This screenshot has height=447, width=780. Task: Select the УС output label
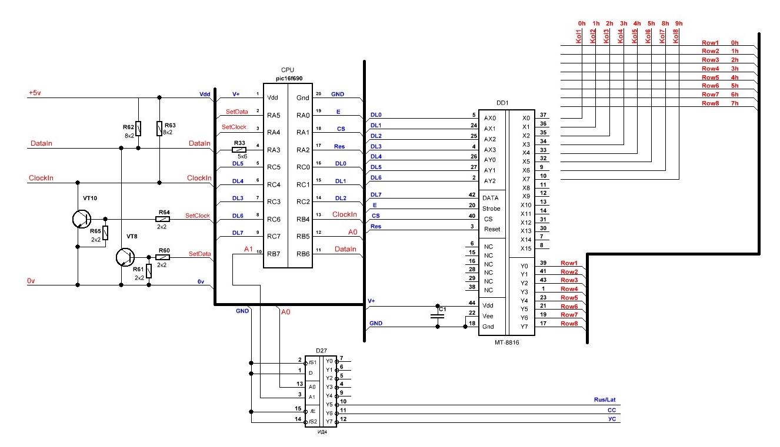pos(611,419)
